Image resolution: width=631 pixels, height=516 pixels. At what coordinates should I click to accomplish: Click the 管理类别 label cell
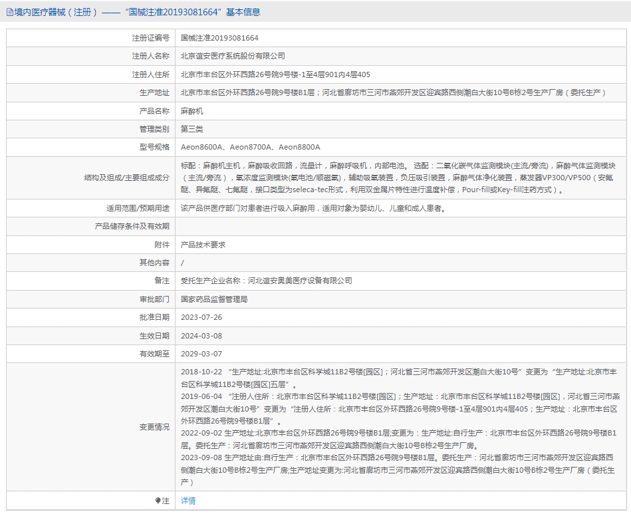90,129
